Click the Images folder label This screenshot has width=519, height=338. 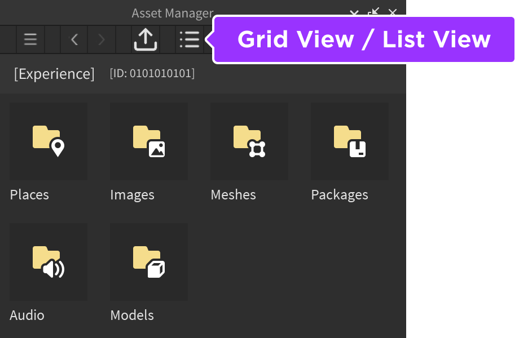coord(132,195)
